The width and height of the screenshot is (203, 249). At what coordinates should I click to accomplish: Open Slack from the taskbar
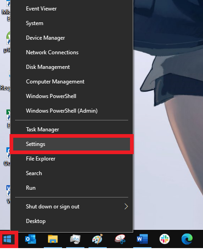[x=165, y=239]
